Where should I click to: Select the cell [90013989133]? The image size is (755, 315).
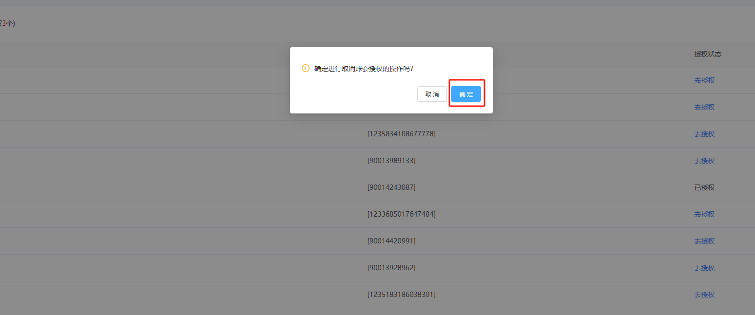[x=391, y=161]
